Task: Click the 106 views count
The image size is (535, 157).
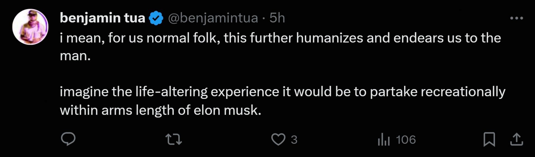Action: point(406,139)
